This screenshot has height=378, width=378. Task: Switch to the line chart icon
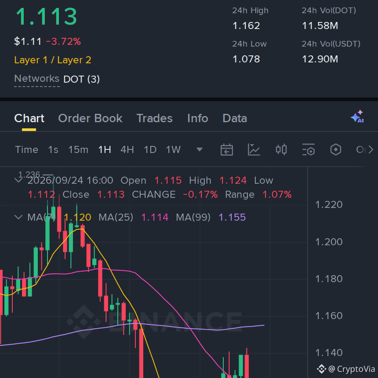pyautogui.click(x=254, y=150)
